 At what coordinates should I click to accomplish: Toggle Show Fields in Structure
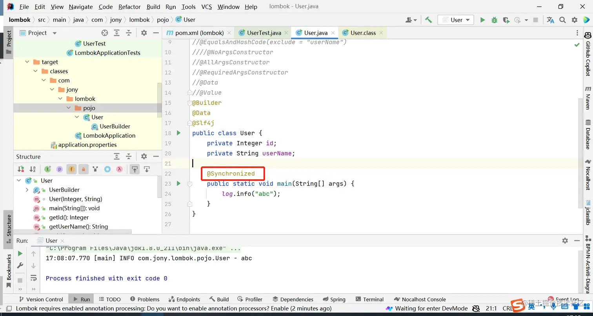(71, 169)
